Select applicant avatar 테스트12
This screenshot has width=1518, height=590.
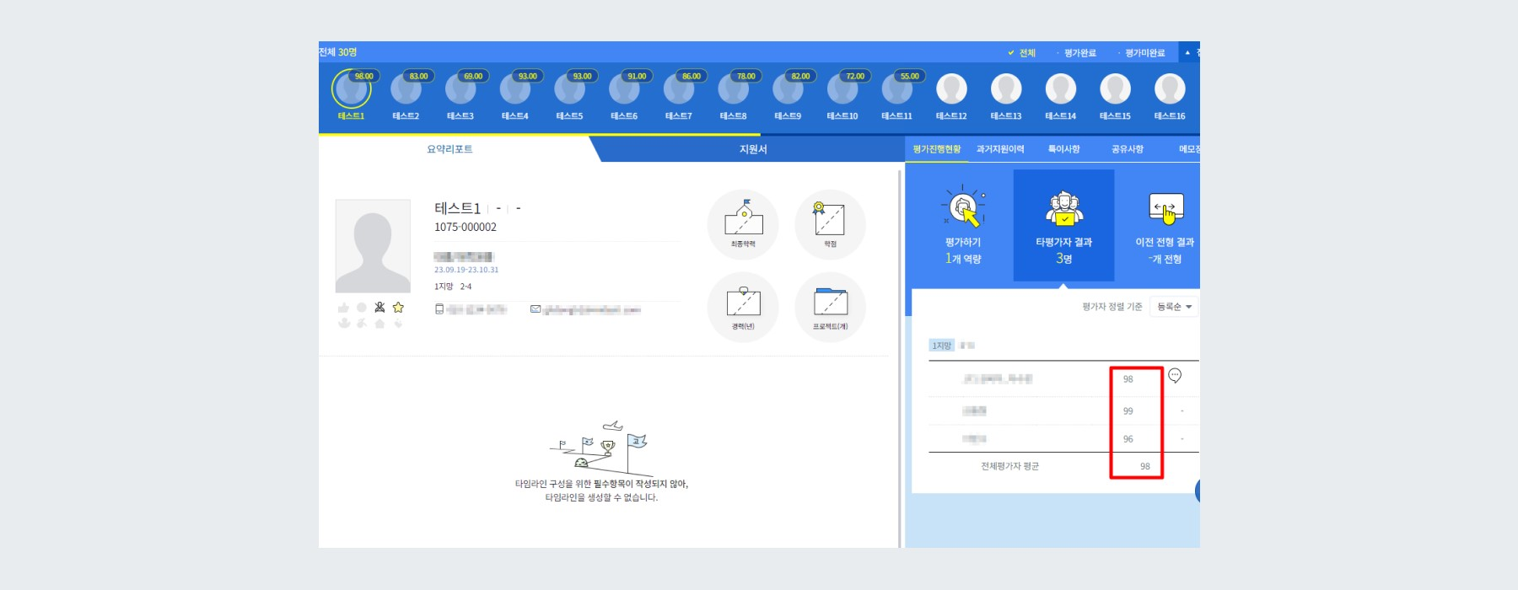(951, 88)
